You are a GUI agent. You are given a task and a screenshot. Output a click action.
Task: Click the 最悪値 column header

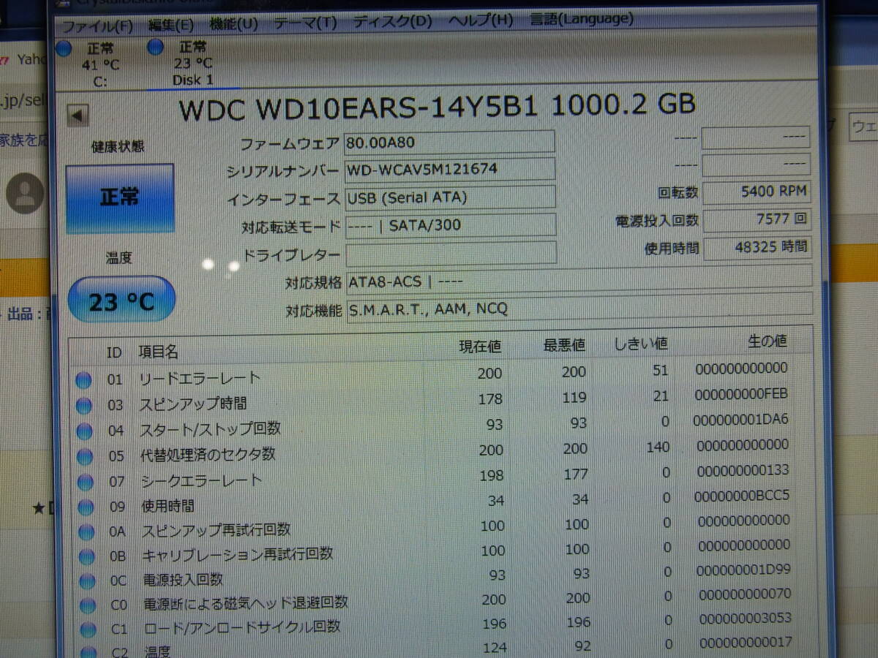tap(564, 344)
